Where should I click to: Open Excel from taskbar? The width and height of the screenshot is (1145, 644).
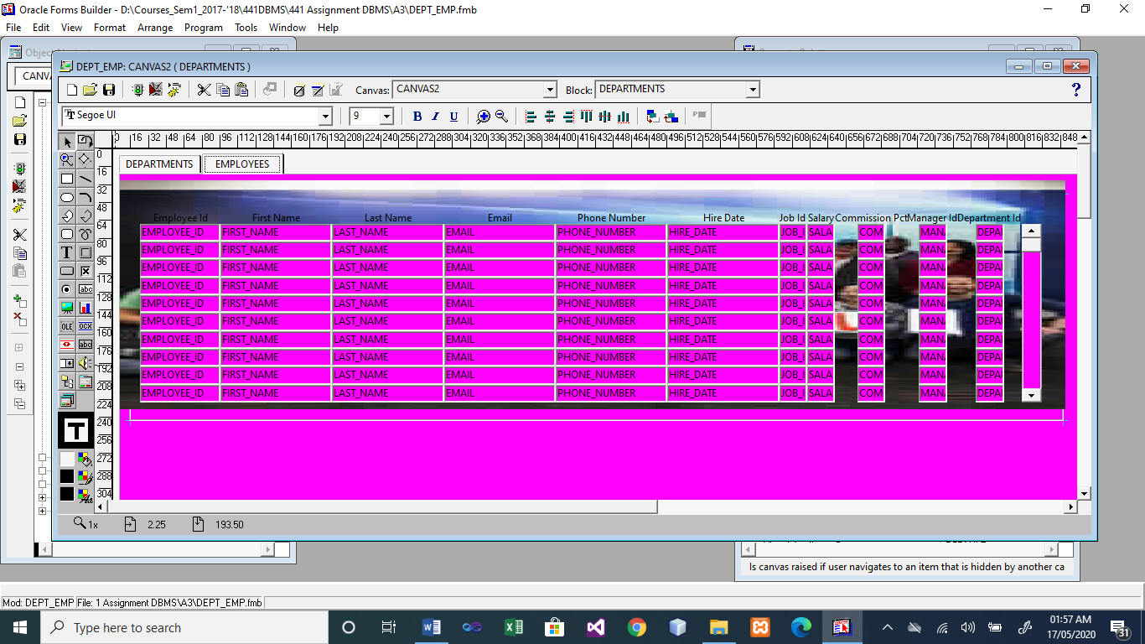point(514,627)
